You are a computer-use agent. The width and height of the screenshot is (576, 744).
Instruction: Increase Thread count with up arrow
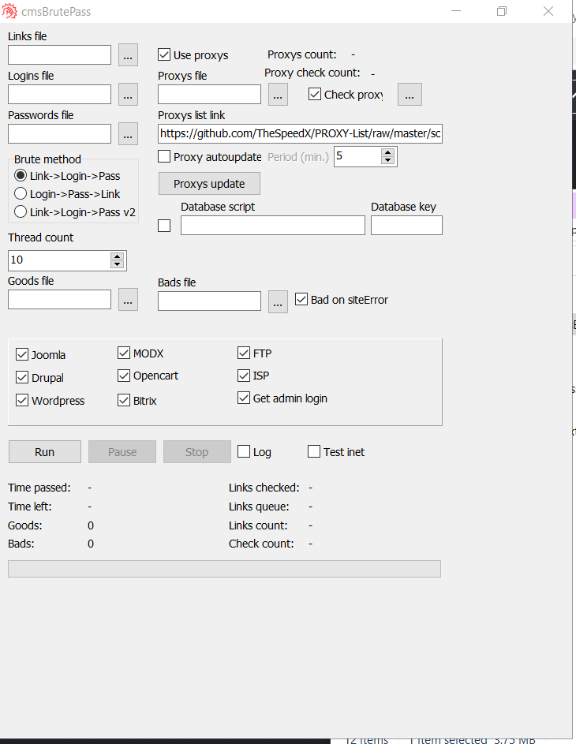pyautogui.click(x=118, y=256)
